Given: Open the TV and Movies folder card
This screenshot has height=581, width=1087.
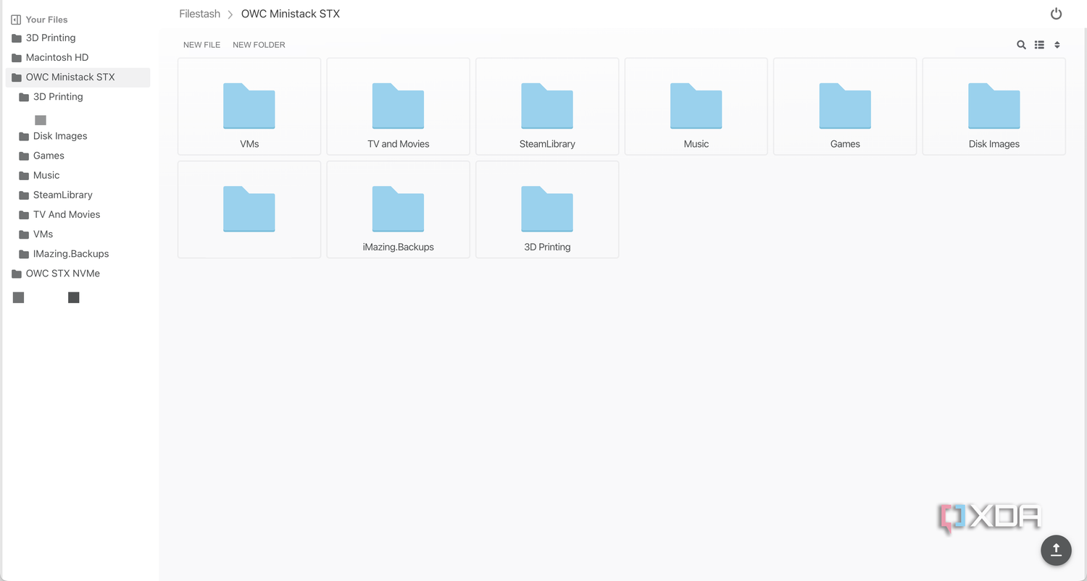Looking at the screenshot, I should click(x=399, y=106).
